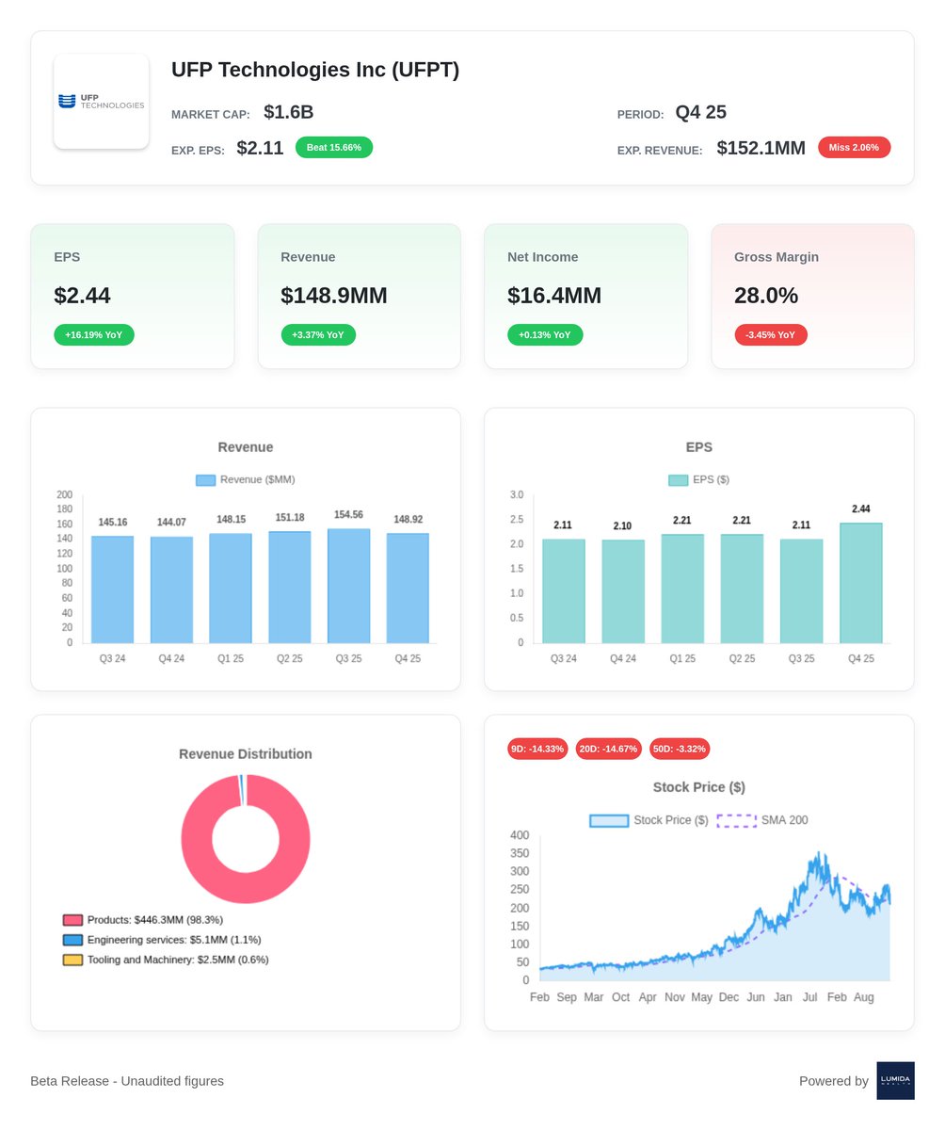
Task: Toggle the EPS ($) legend swatch
Action: [679, 480]
